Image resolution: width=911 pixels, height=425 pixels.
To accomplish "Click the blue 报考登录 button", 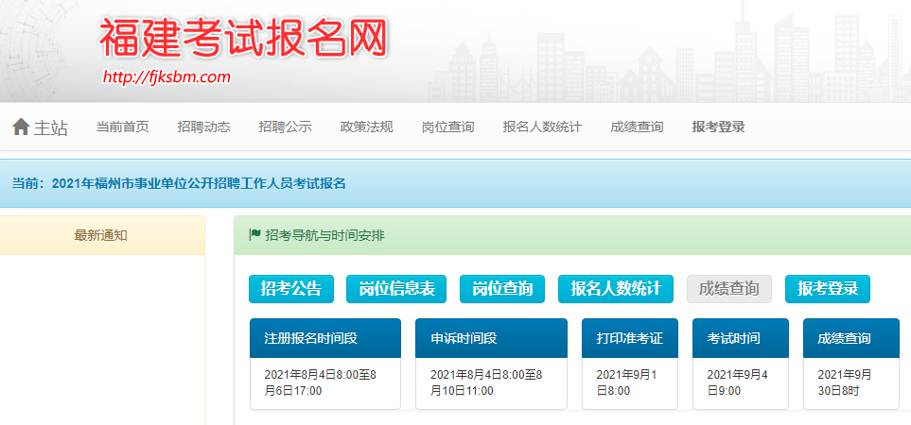I will (828, 289).
